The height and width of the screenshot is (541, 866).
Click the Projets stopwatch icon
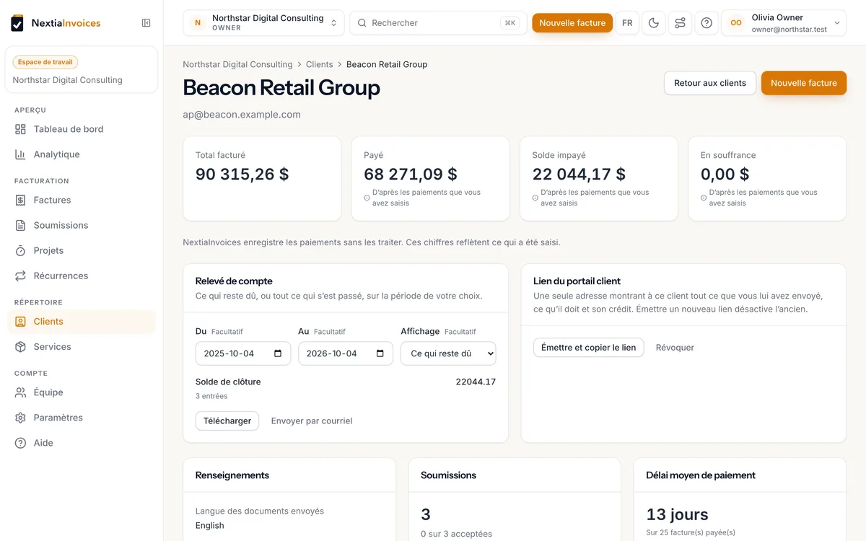pyautogui.click(x=20, y=250)
